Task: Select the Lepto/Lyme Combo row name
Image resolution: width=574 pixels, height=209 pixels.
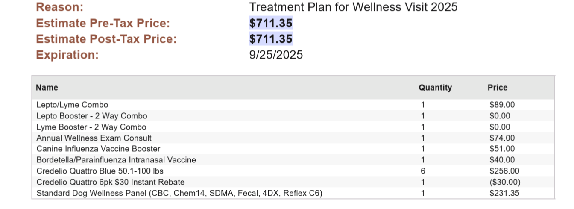Action: coord(72,105)
